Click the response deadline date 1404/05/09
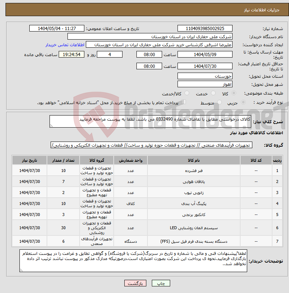This screenshot has width=289, height=293. 205,54
